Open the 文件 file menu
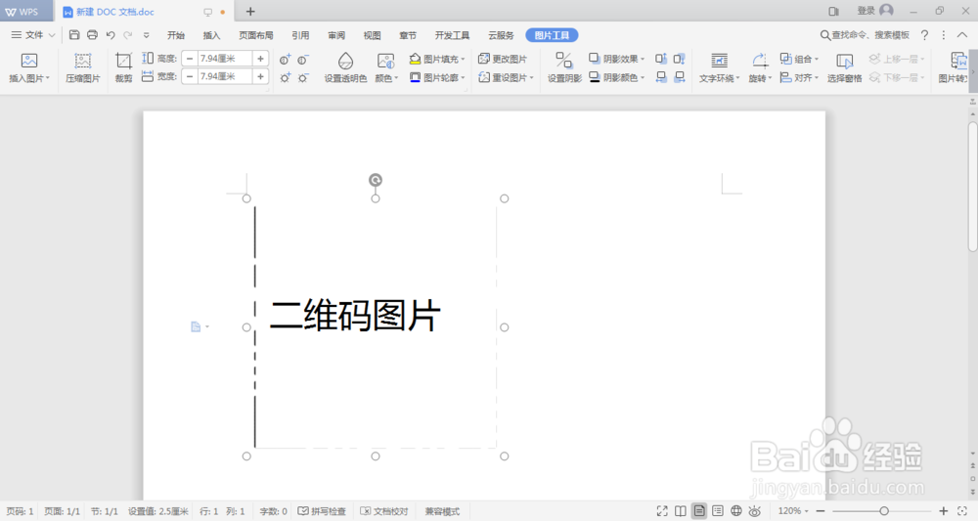The width and height of the screenshot is (978, 521). [33, 35]
